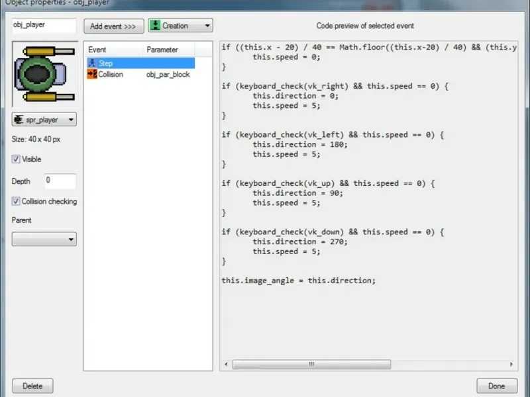Image resolution: width=530 pixels, height=397 pixels.
Task: Toggle the Visible checkbox
Action: coord(16,159)
